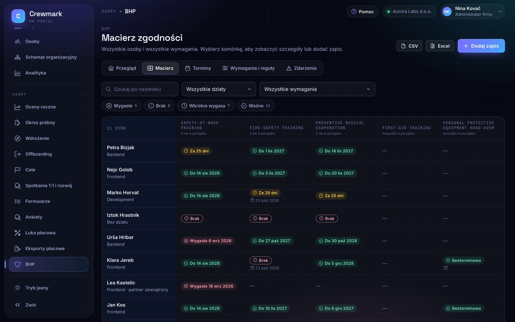This screenshot has height=322, width=515.
Task: Open Iztok Hrastnik safety-at-work Brak cell
Action: (x=192, y=219)
